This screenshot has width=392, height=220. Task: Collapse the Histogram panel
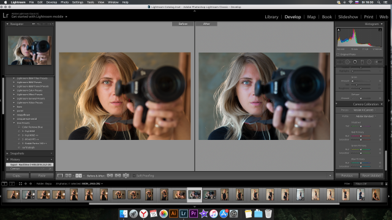point(382,24)
